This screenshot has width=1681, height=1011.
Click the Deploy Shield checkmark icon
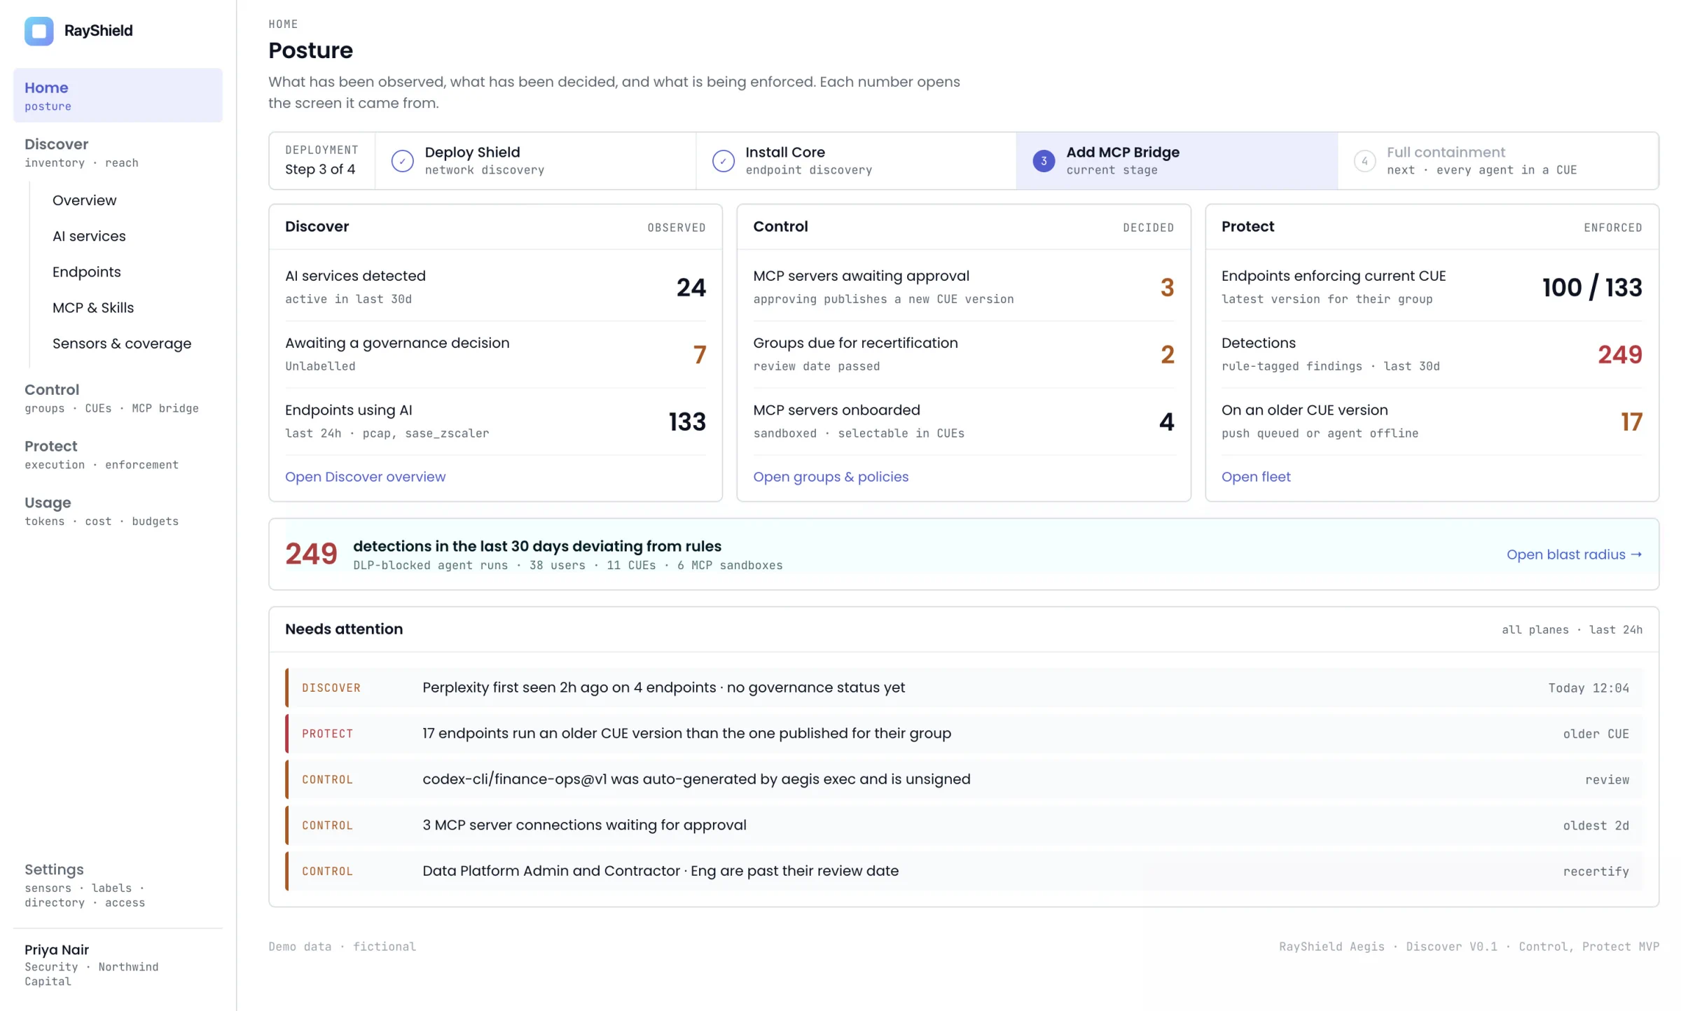[x=402, y=161]
